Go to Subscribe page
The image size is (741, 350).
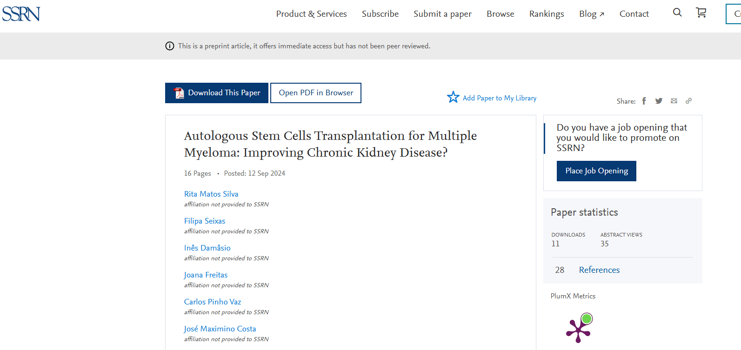point(380,14)
